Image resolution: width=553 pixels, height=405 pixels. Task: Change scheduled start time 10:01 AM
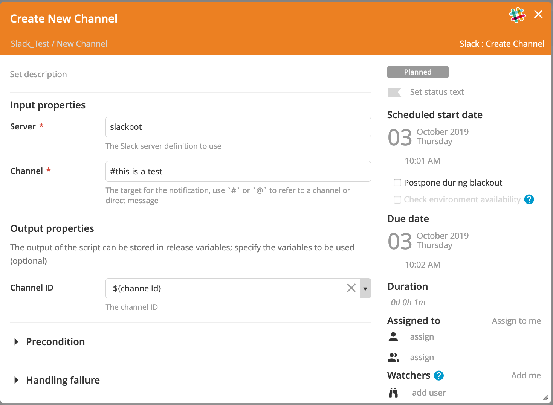(422, 161)
